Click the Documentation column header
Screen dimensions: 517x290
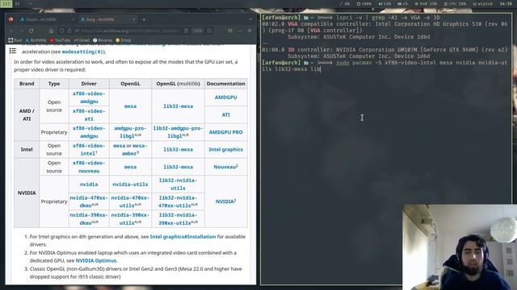click(x=226, y=84)
